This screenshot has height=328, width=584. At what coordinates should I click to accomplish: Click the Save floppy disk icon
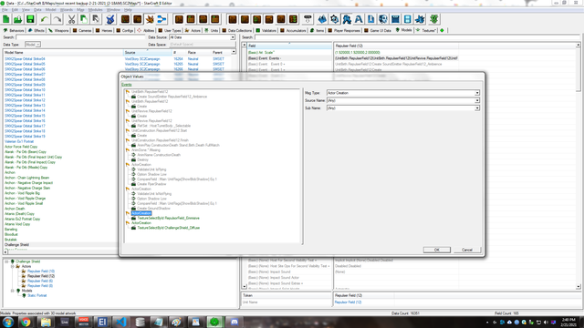tap(30, 19)
